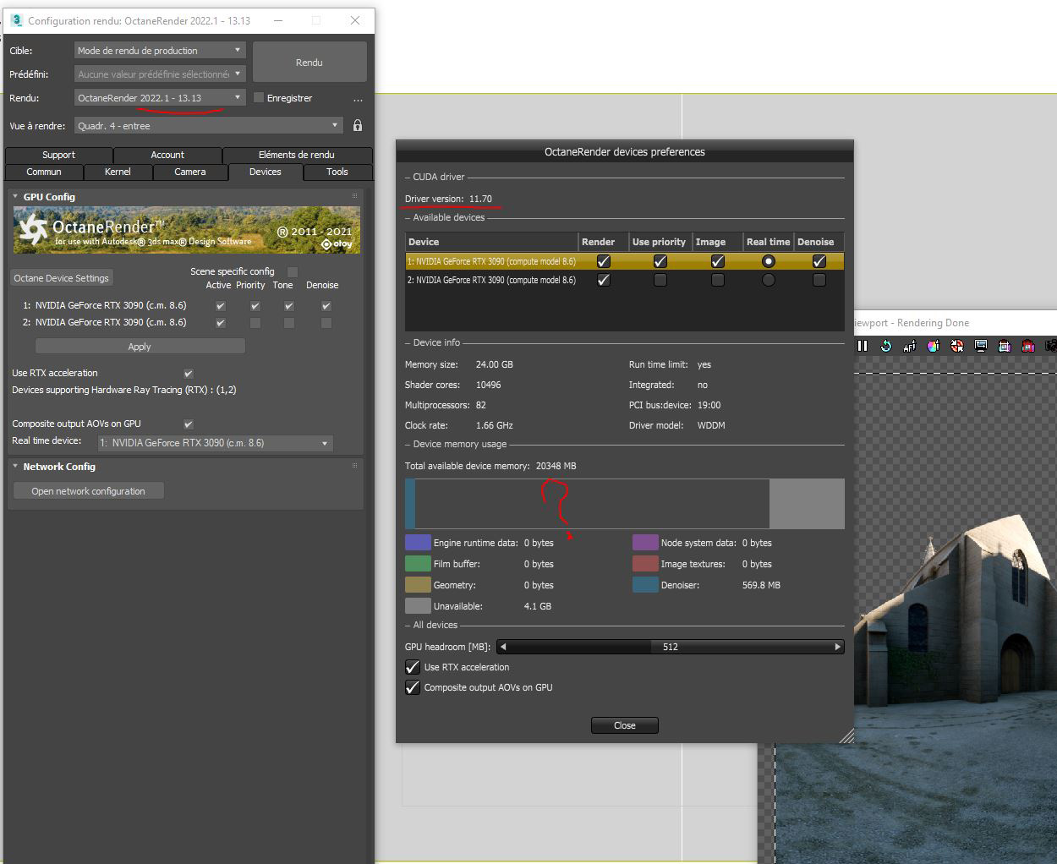The height and width of the screenshot is (864, 1057).
Task: Open the Rendu renderer dropdown
Action: click(160, 98)
